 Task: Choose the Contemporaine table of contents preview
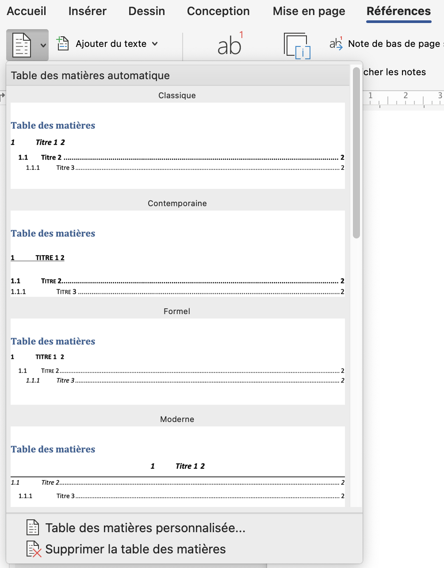click(177, 253)
